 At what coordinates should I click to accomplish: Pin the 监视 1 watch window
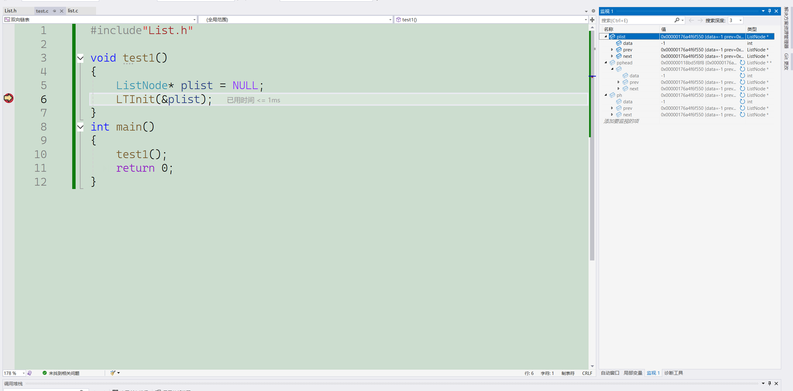(x=769, y=11)
